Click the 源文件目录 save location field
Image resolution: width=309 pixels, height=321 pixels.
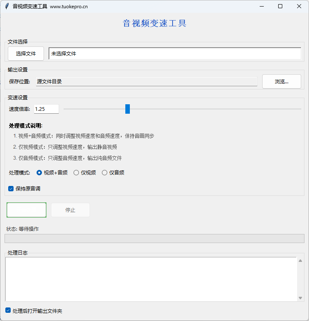[146, 82]
